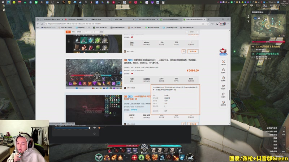Click the cyan player mana bar
This screenshot has height=162, width=289.
click(165, 146)
